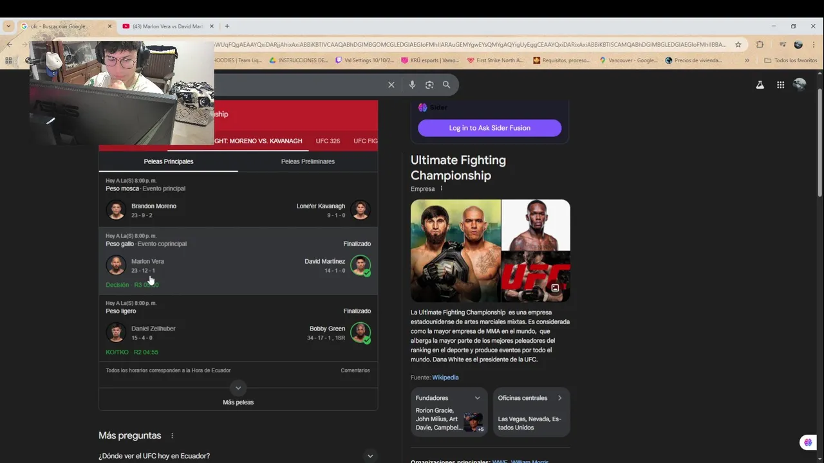Select the Brandon Moreno name text

click(154, 206)
